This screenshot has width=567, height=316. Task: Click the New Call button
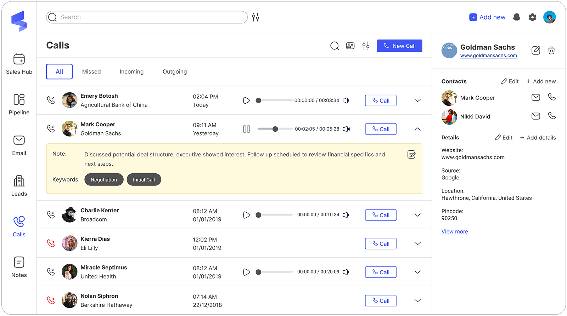click(399, 46)
